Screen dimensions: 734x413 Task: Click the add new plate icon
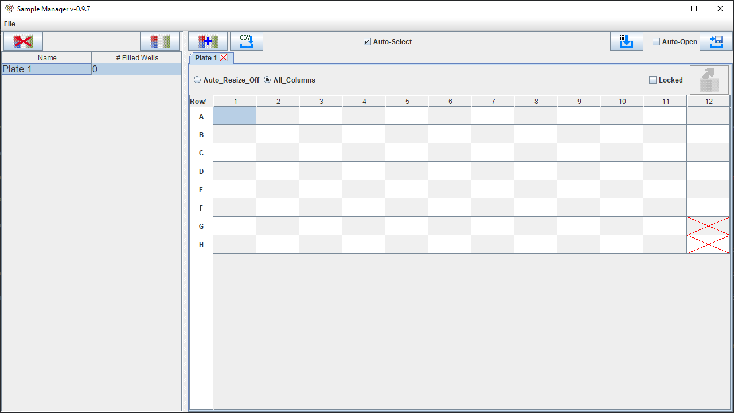[208, 41]
